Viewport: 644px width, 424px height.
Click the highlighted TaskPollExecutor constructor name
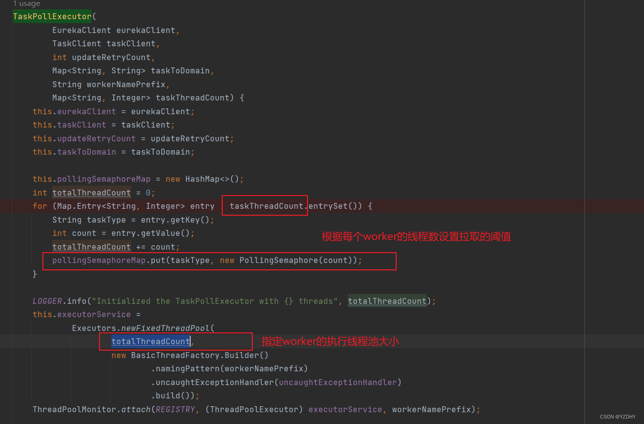52,17
